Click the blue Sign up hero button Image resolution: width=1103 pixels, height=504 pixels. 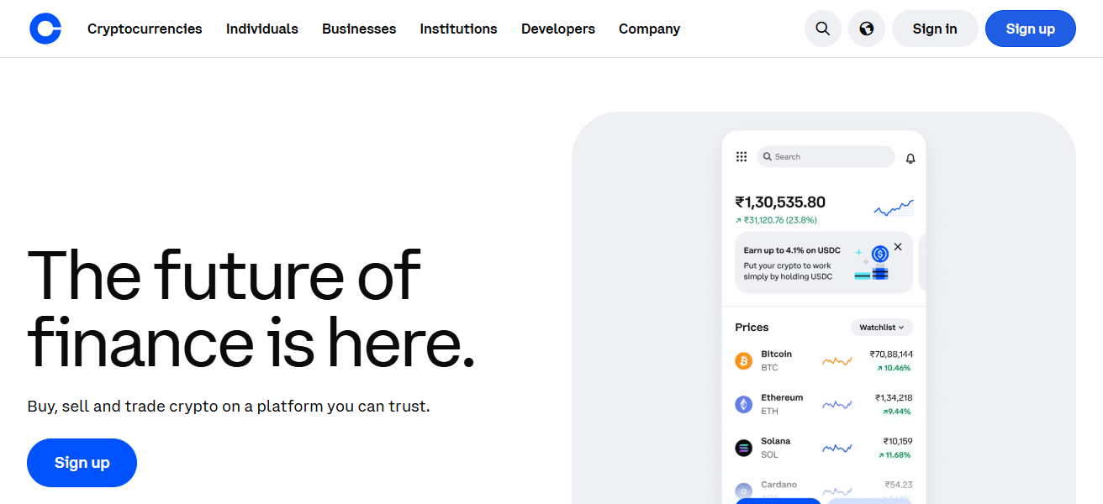tap(82, 462)
